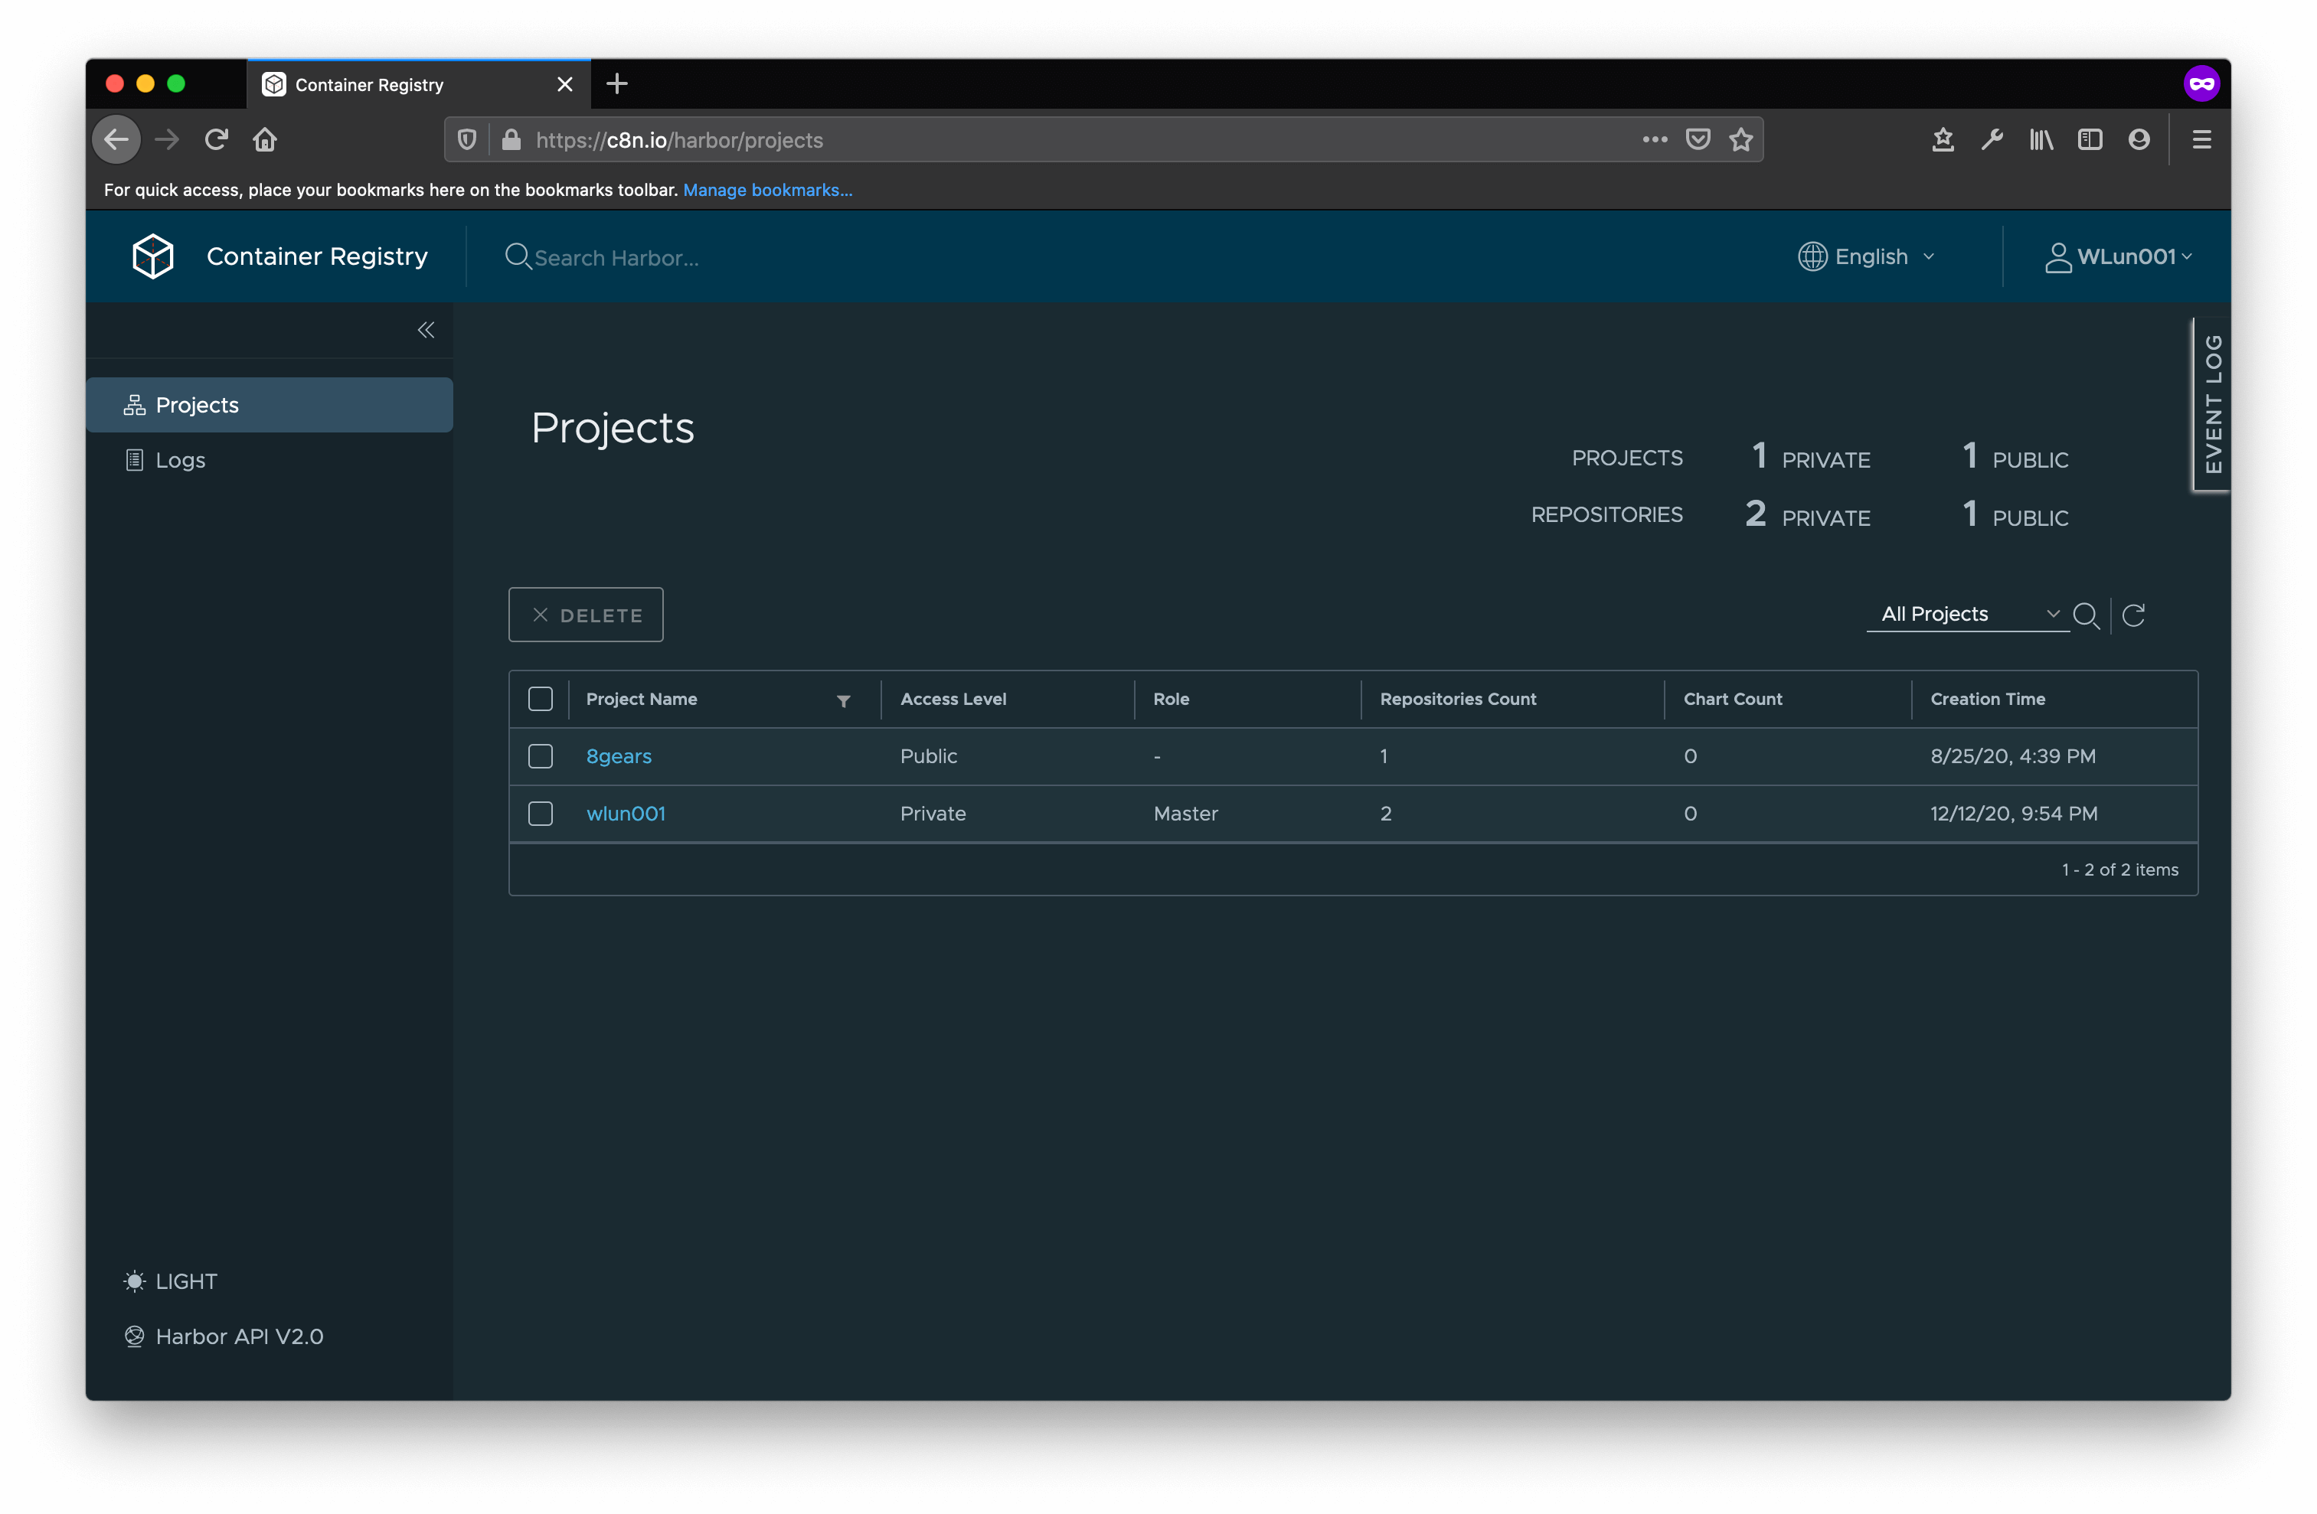The height and width of the screenshot is (1514, 2317).
Task: Check the wlun001 row checkbox
Action: 541,814
